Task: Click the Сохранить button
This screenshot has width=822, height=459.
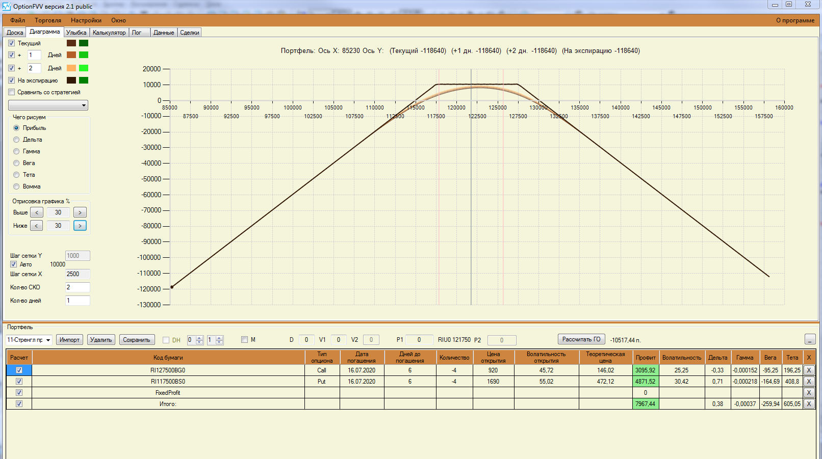Action: [x=137, y=340]
